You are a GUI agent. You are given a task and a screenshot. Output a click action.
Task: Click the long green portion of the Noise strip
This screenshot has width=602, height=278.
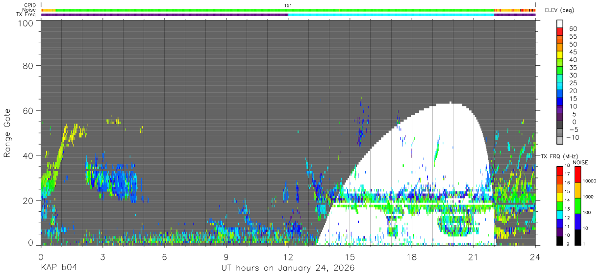click(x=275, y=10)
